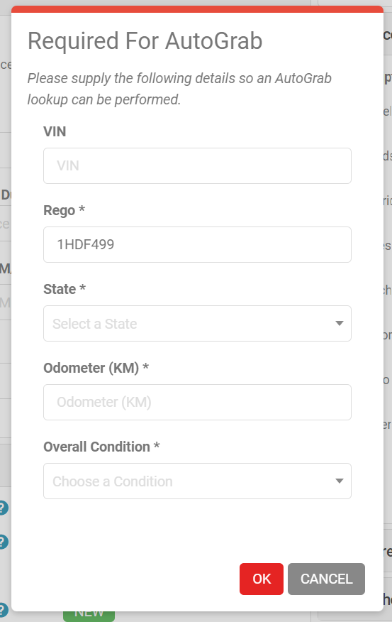Click the italic AutoGrab lookup instruction text
Viewport: 392px width, 622px height.
click(x=179, y=89)
